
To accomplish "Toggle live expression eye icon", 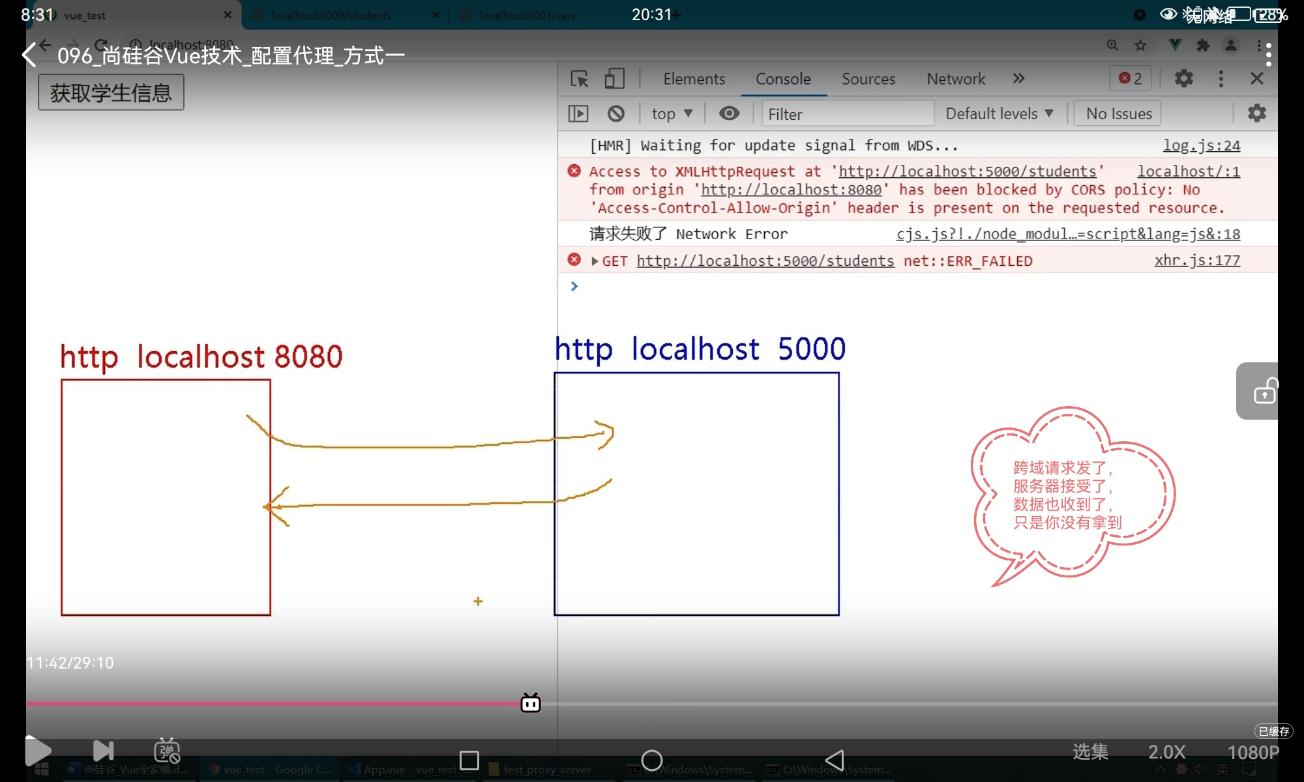I will point(729,114).
